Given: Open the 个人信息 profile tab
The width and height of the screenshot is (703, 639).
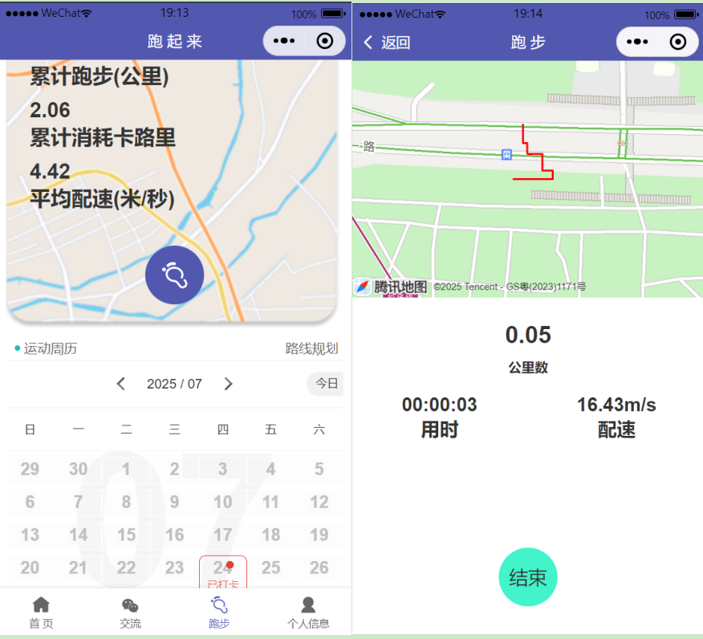Looking at the screenshot, I should click(x=308, y=613).
